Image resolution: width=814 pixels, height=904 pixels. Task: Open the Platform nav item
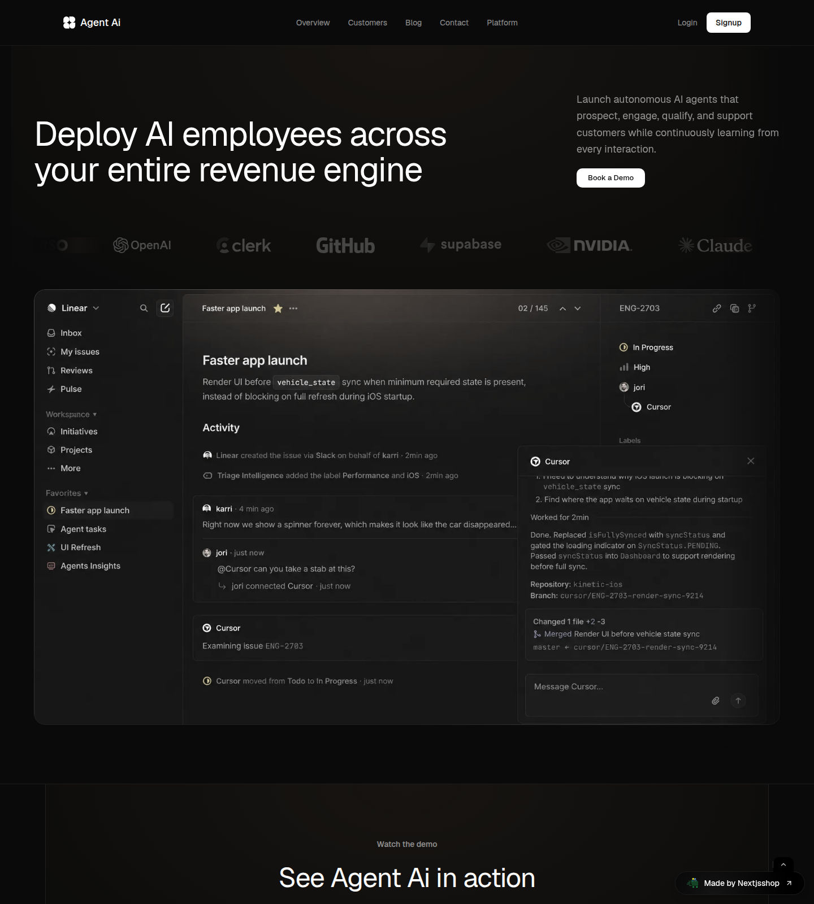click(x=502, y=23)
